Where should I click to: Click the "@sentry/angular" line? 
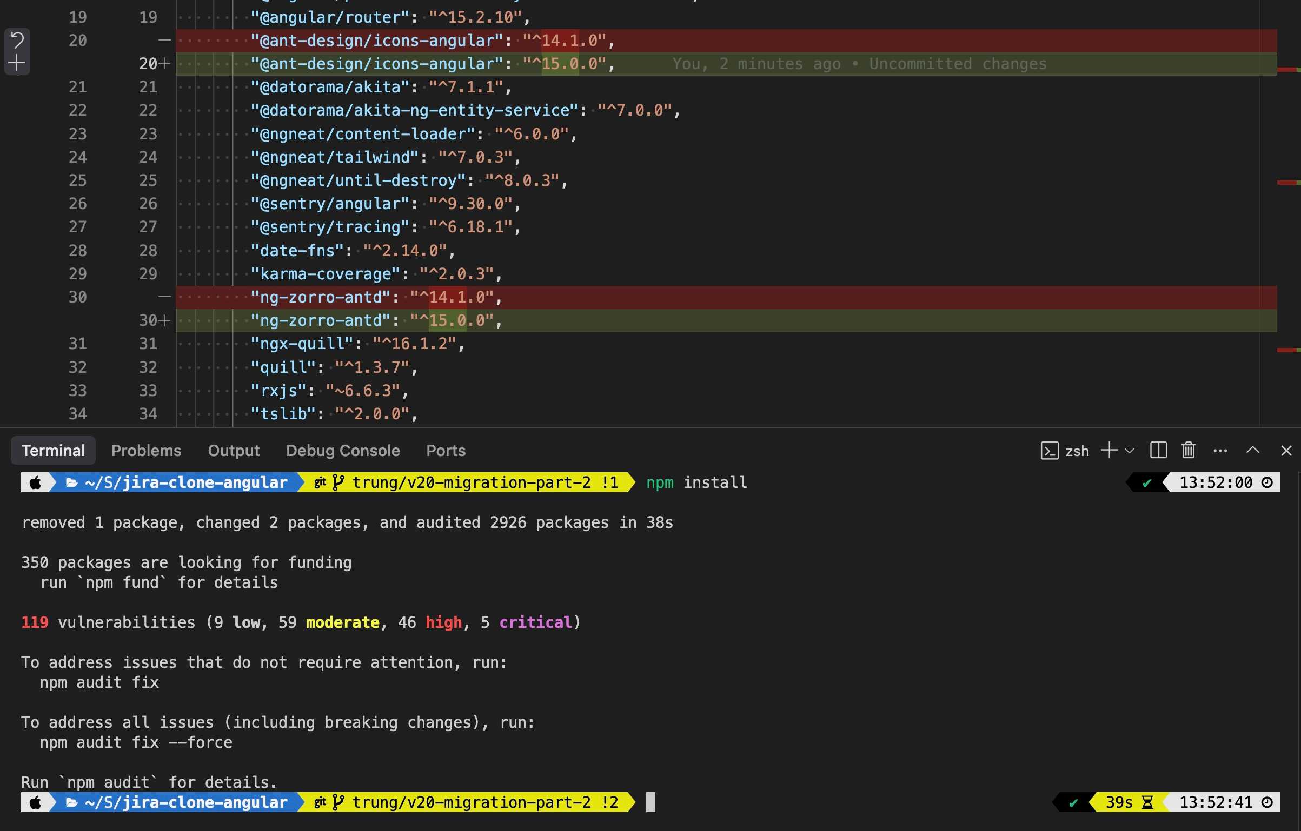click(386, 204)
